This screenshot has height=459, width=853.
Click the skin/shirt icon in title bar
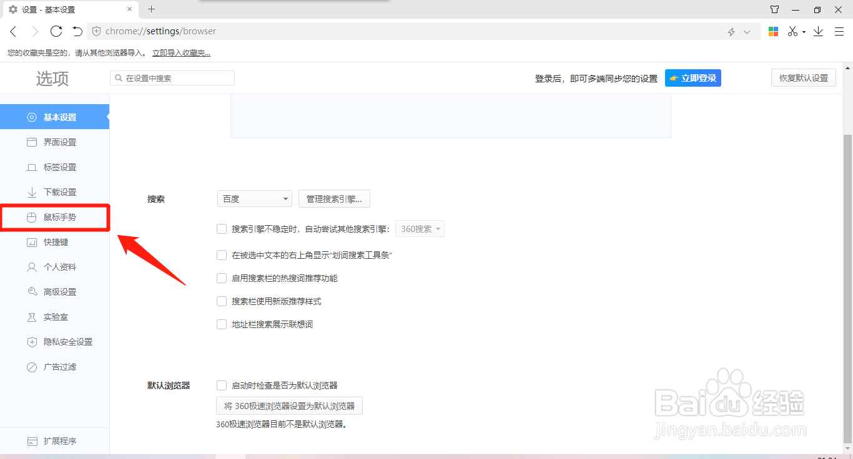tap(774, 9)
